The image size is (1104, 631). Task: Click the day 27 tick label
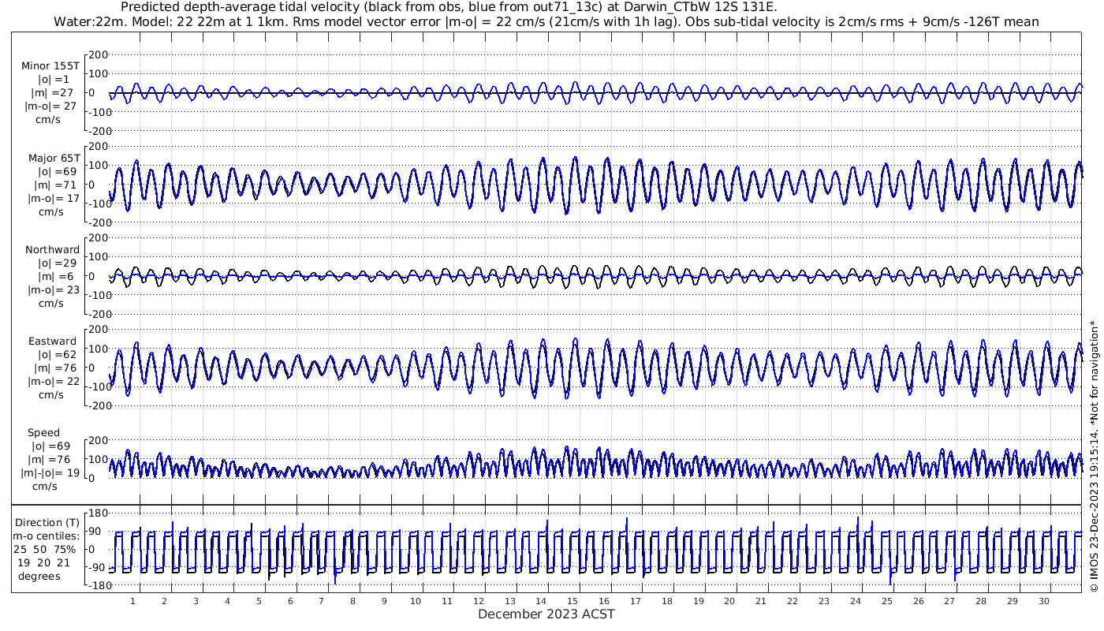[x=949, y=601]
